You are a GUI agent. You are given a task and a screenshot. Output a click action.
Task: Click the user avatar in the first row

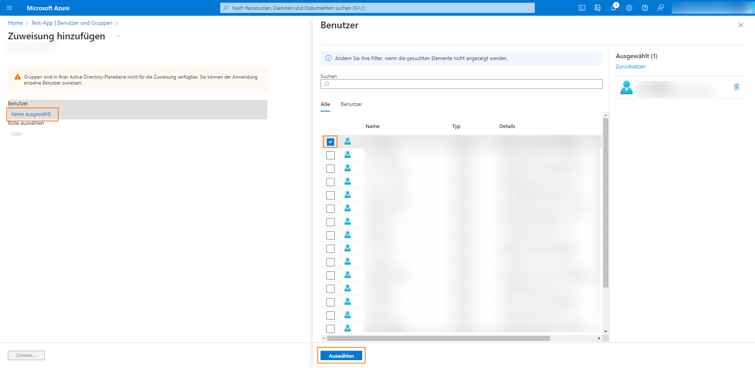pos(348,141)
